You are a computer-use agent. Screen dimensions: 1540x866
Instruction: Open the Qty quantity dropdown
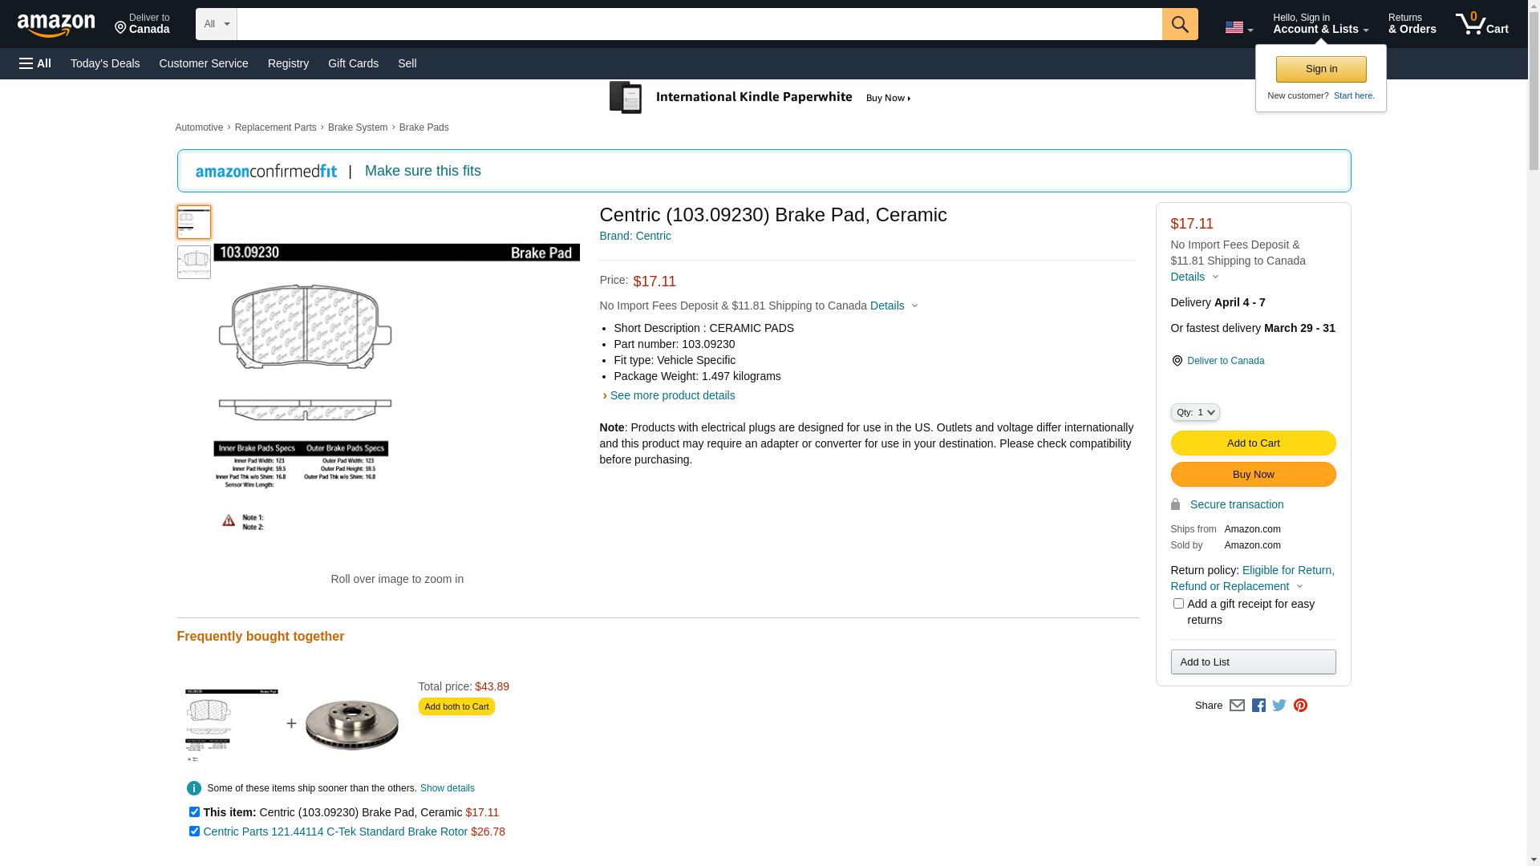click(1195, 412)
